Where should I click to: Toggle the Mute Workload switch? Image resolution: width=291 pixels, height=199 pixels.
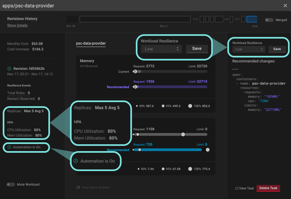11,184
